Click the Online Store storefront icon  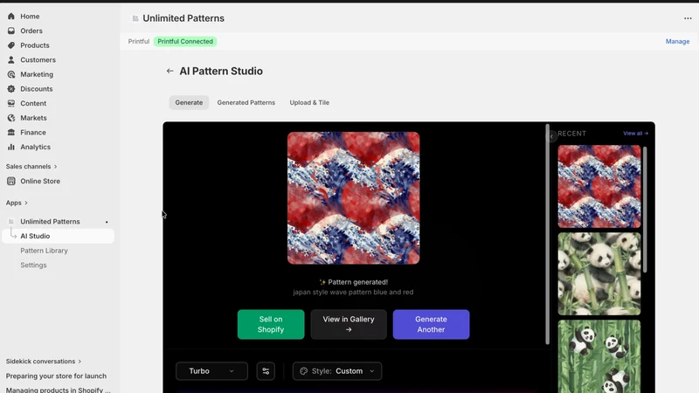tap(11, 182)
